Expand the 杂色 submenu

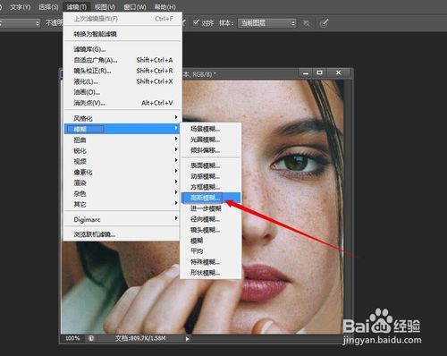pos(122,193)
